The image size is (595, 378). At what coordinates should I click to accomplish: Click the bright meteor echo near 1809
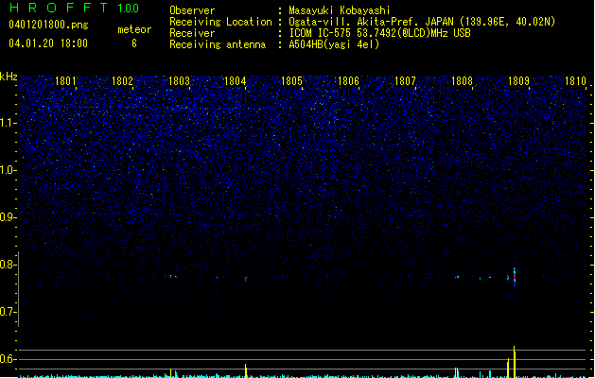(515, 277)
